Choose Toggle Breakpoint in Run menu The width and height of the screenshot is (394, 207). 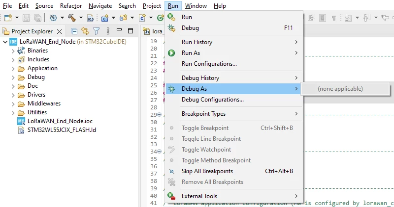pyautogui.click(x=234, y=128)
